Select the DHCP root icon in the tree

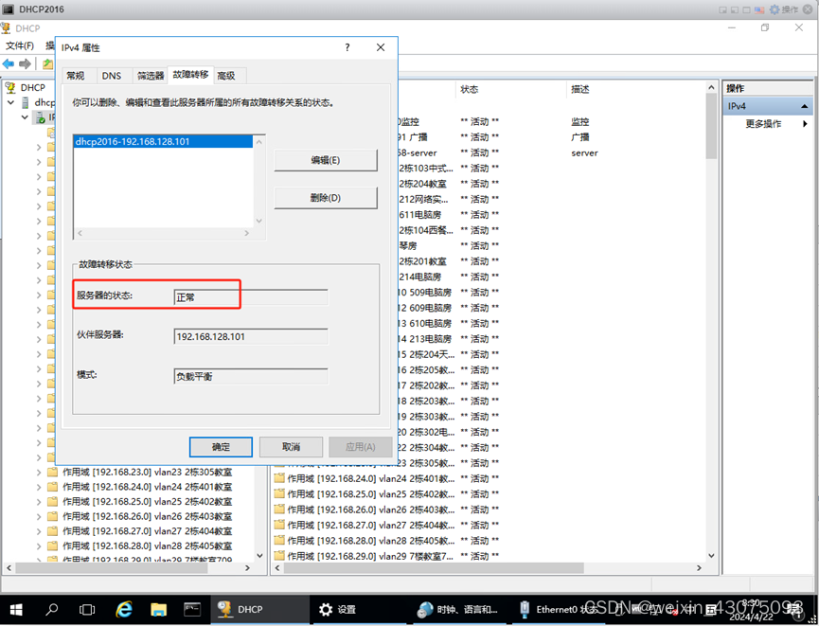point(10,87)
